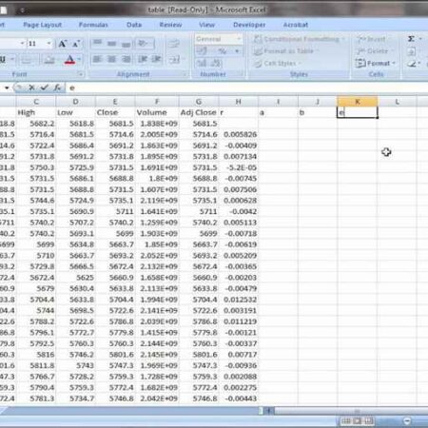Toggle middle vertical alignment

111,43
